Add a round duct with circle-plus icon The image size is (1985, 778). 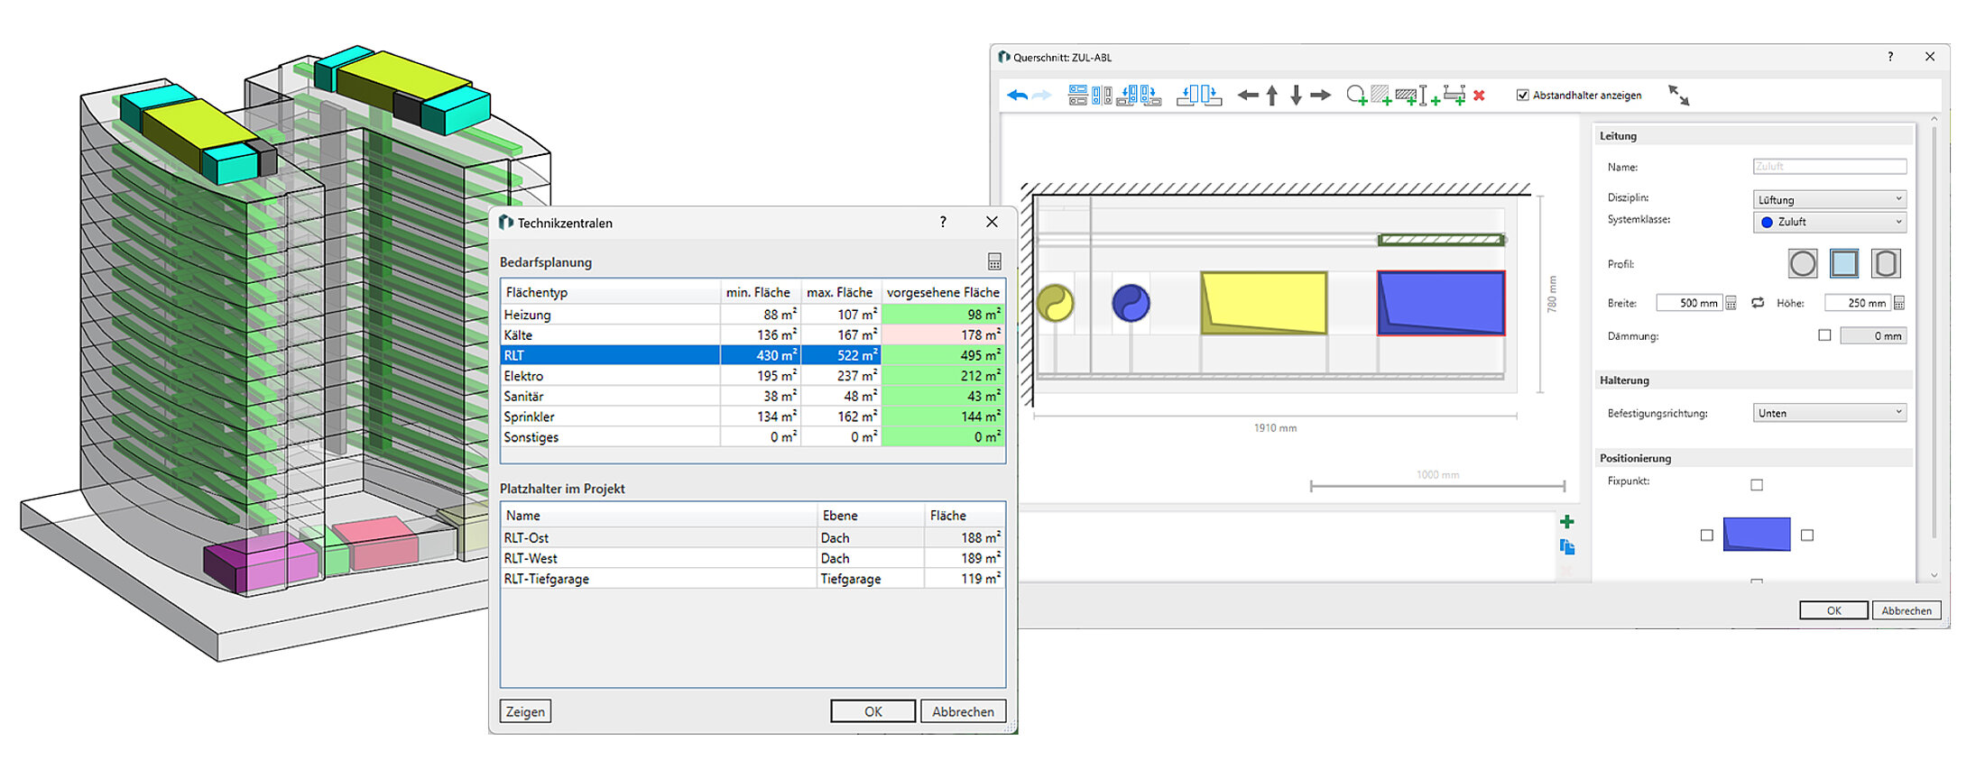(1356, 96)
